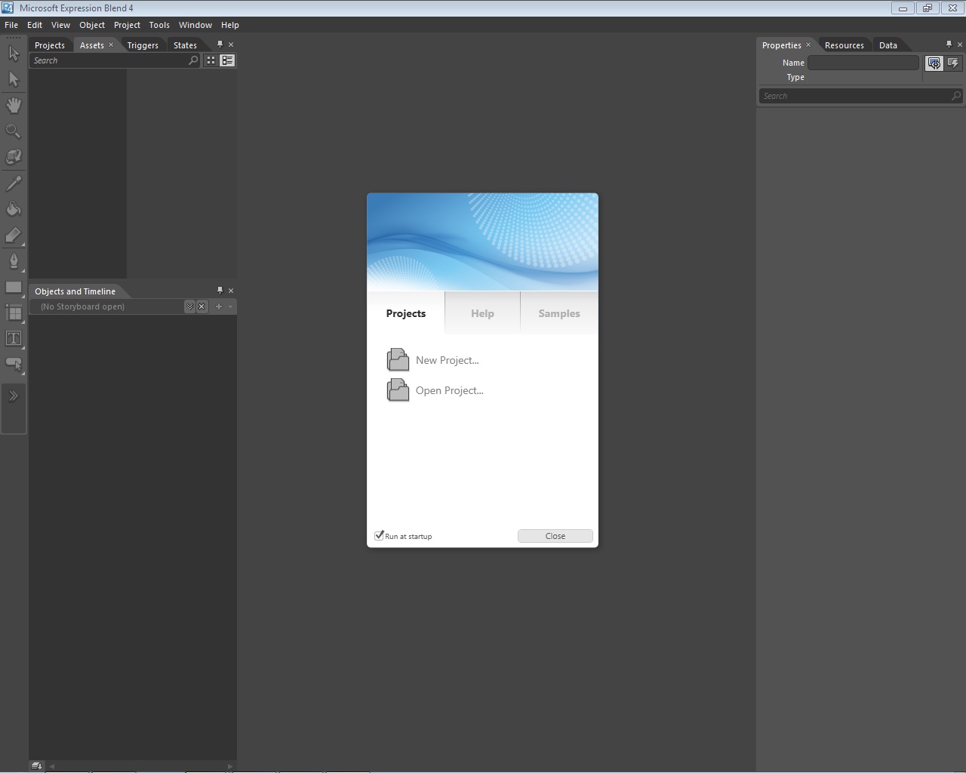Switch to the Projects panel tab
This screenshot has width=966, height=773.
coord(50,45)
